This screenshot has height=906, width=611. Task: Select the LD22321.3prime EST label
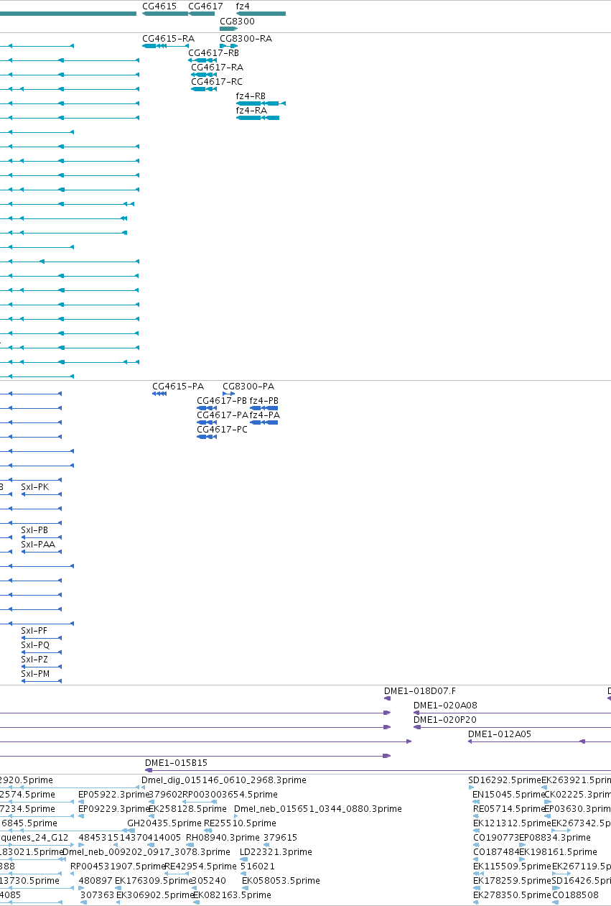(276, 852)
